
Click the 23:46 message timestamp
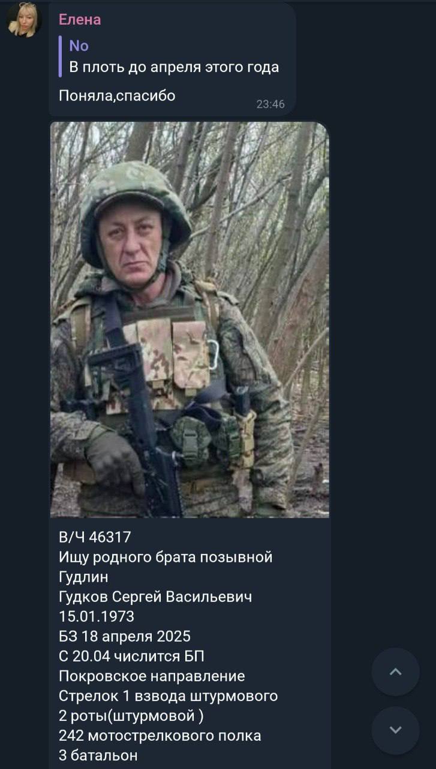pyautogui.click(x=270, y=104)
